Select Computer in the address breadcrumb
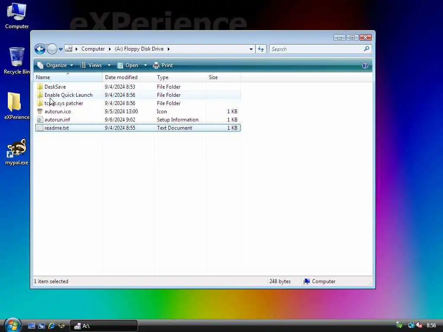 point(93,49)
